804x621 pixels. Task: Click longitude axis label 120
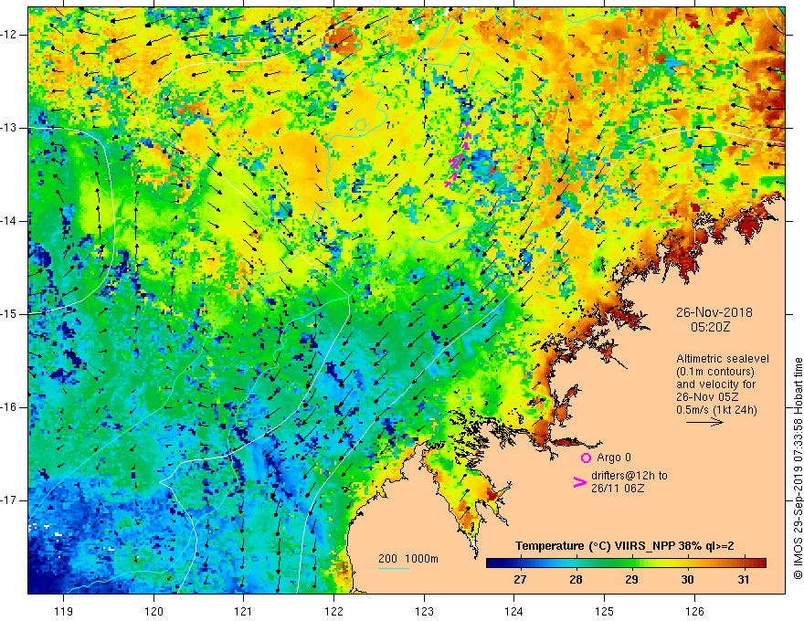153,611
